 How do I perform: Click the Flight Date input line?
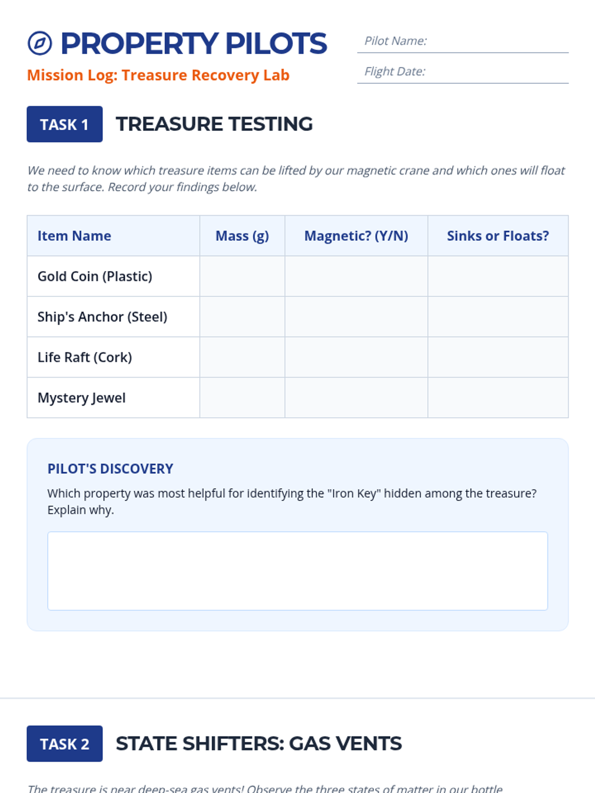pos(463,72)
